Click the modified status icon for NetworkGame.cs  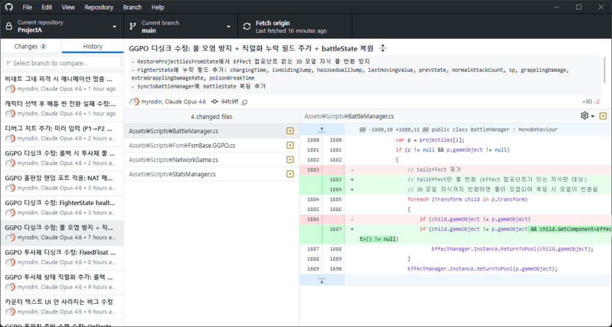coord(290,160)
